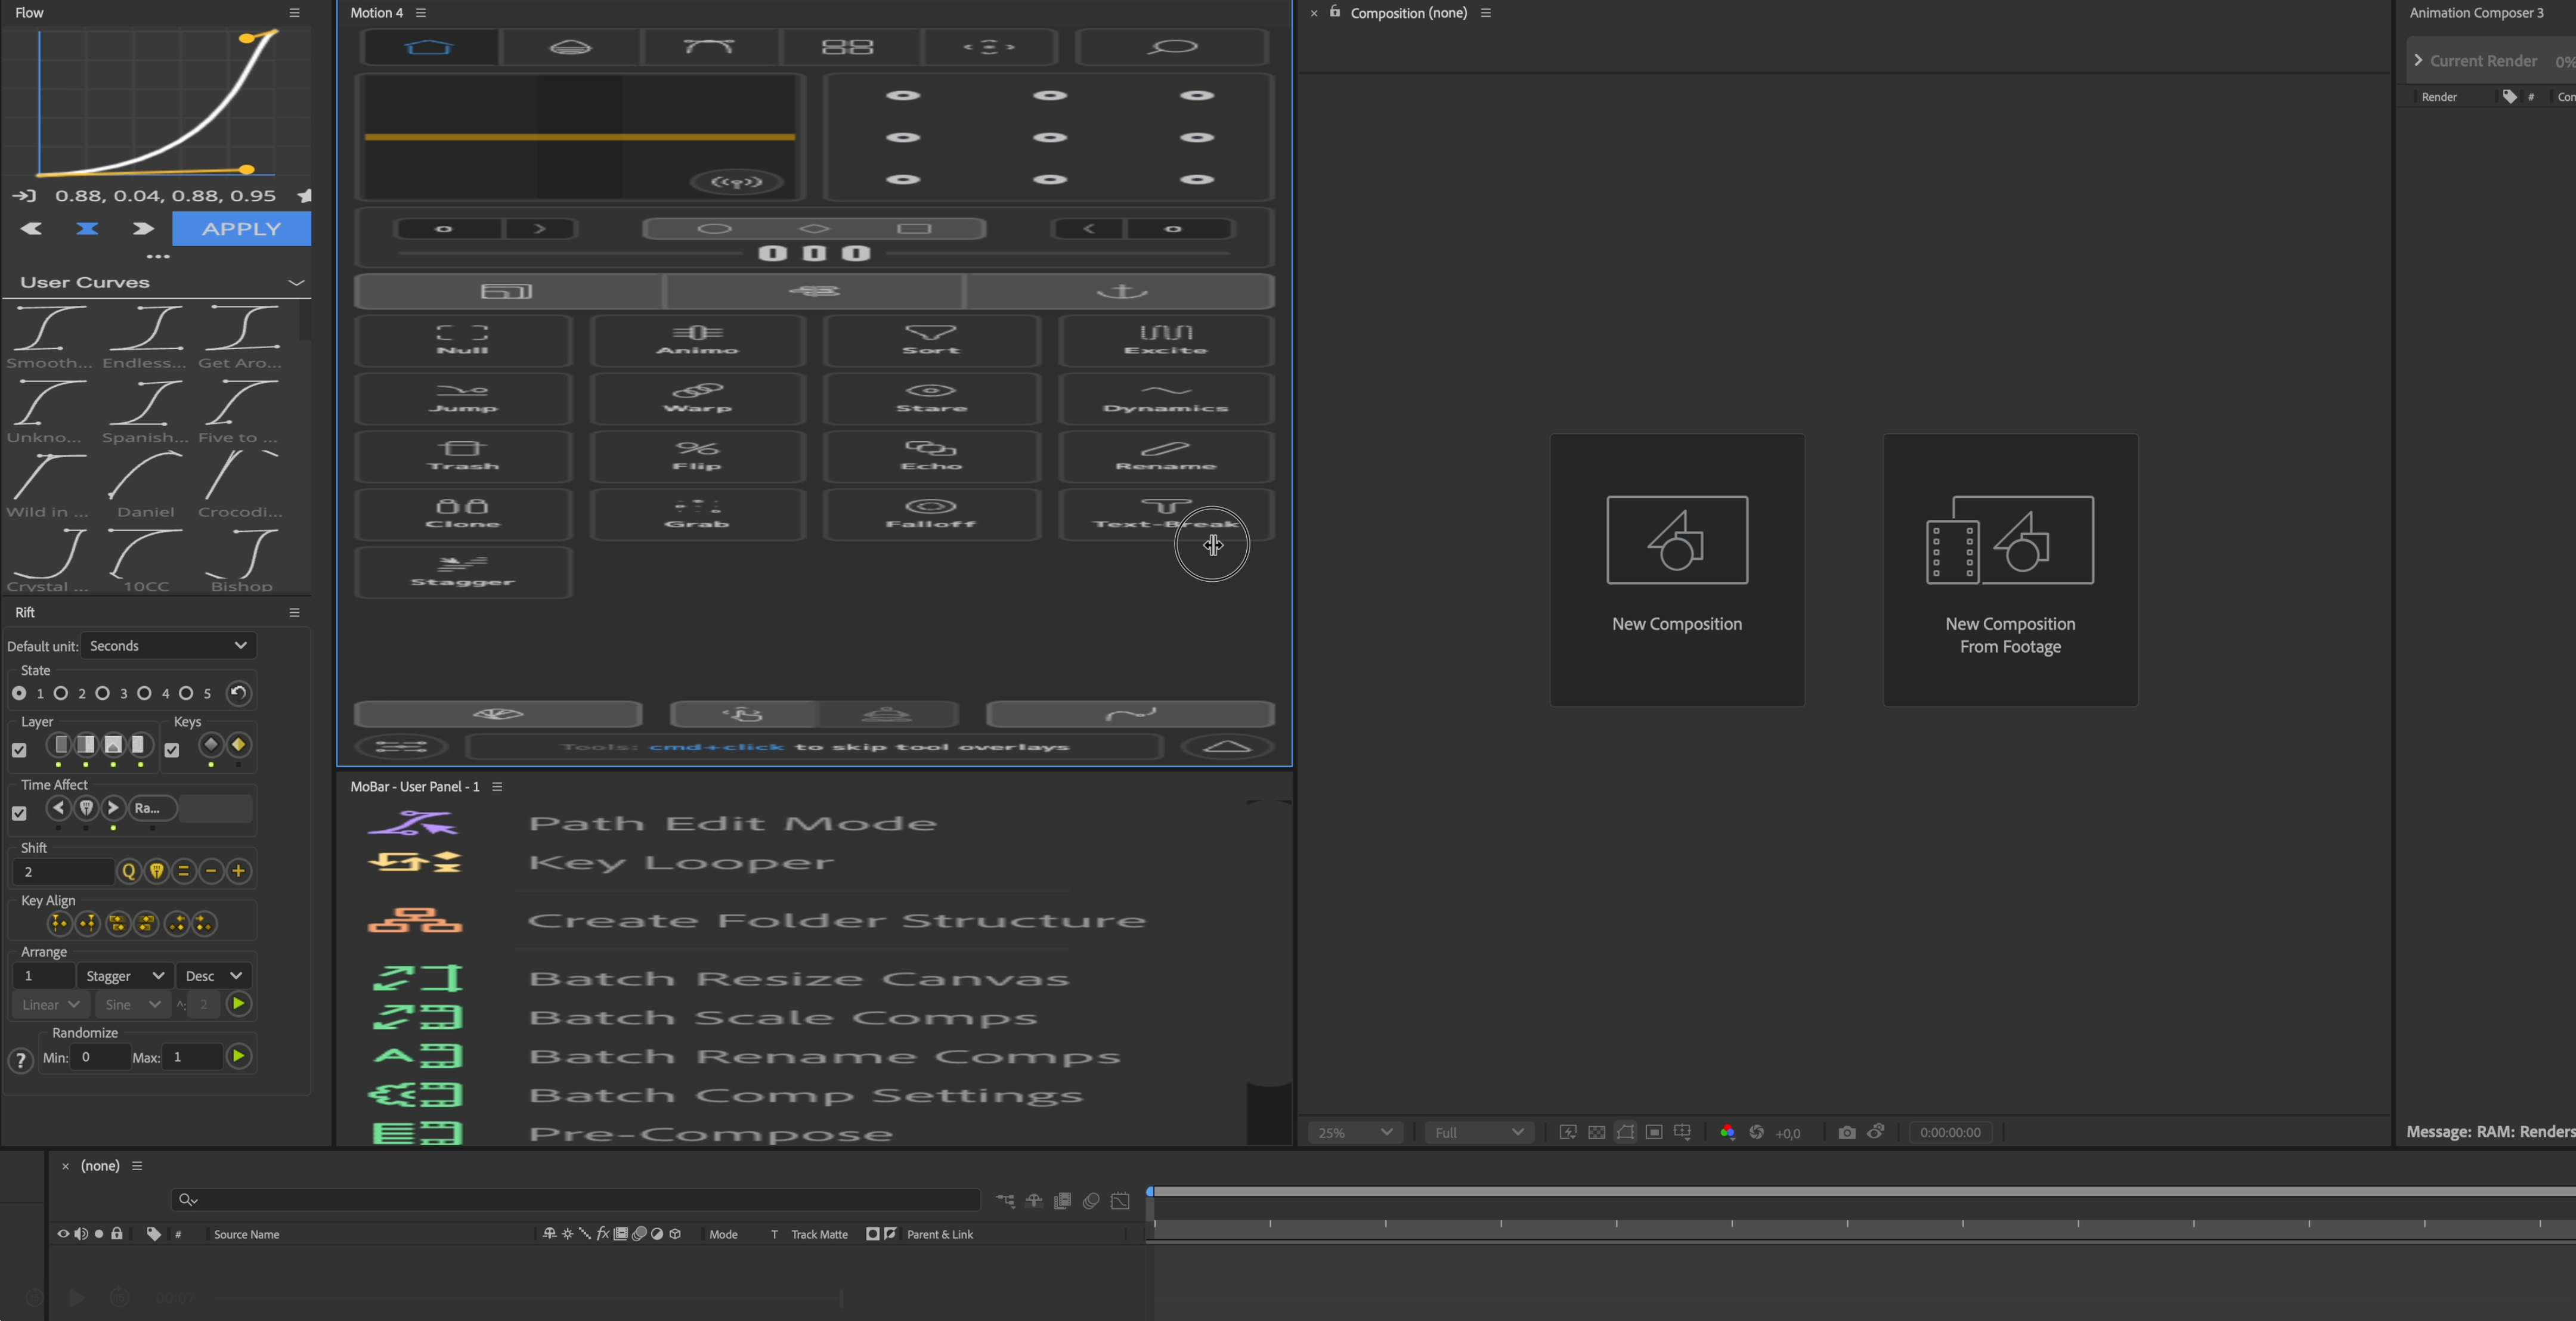Toggle the Layer checkbox in Rift panel
2576x1321 pixels.
click(x=20, y=750)
